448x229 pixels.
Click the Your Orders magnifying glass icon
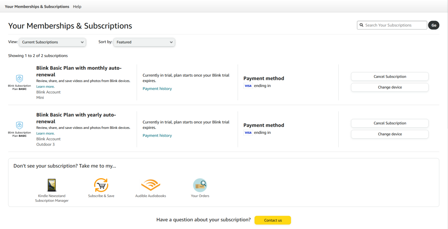tap(200, 185)
